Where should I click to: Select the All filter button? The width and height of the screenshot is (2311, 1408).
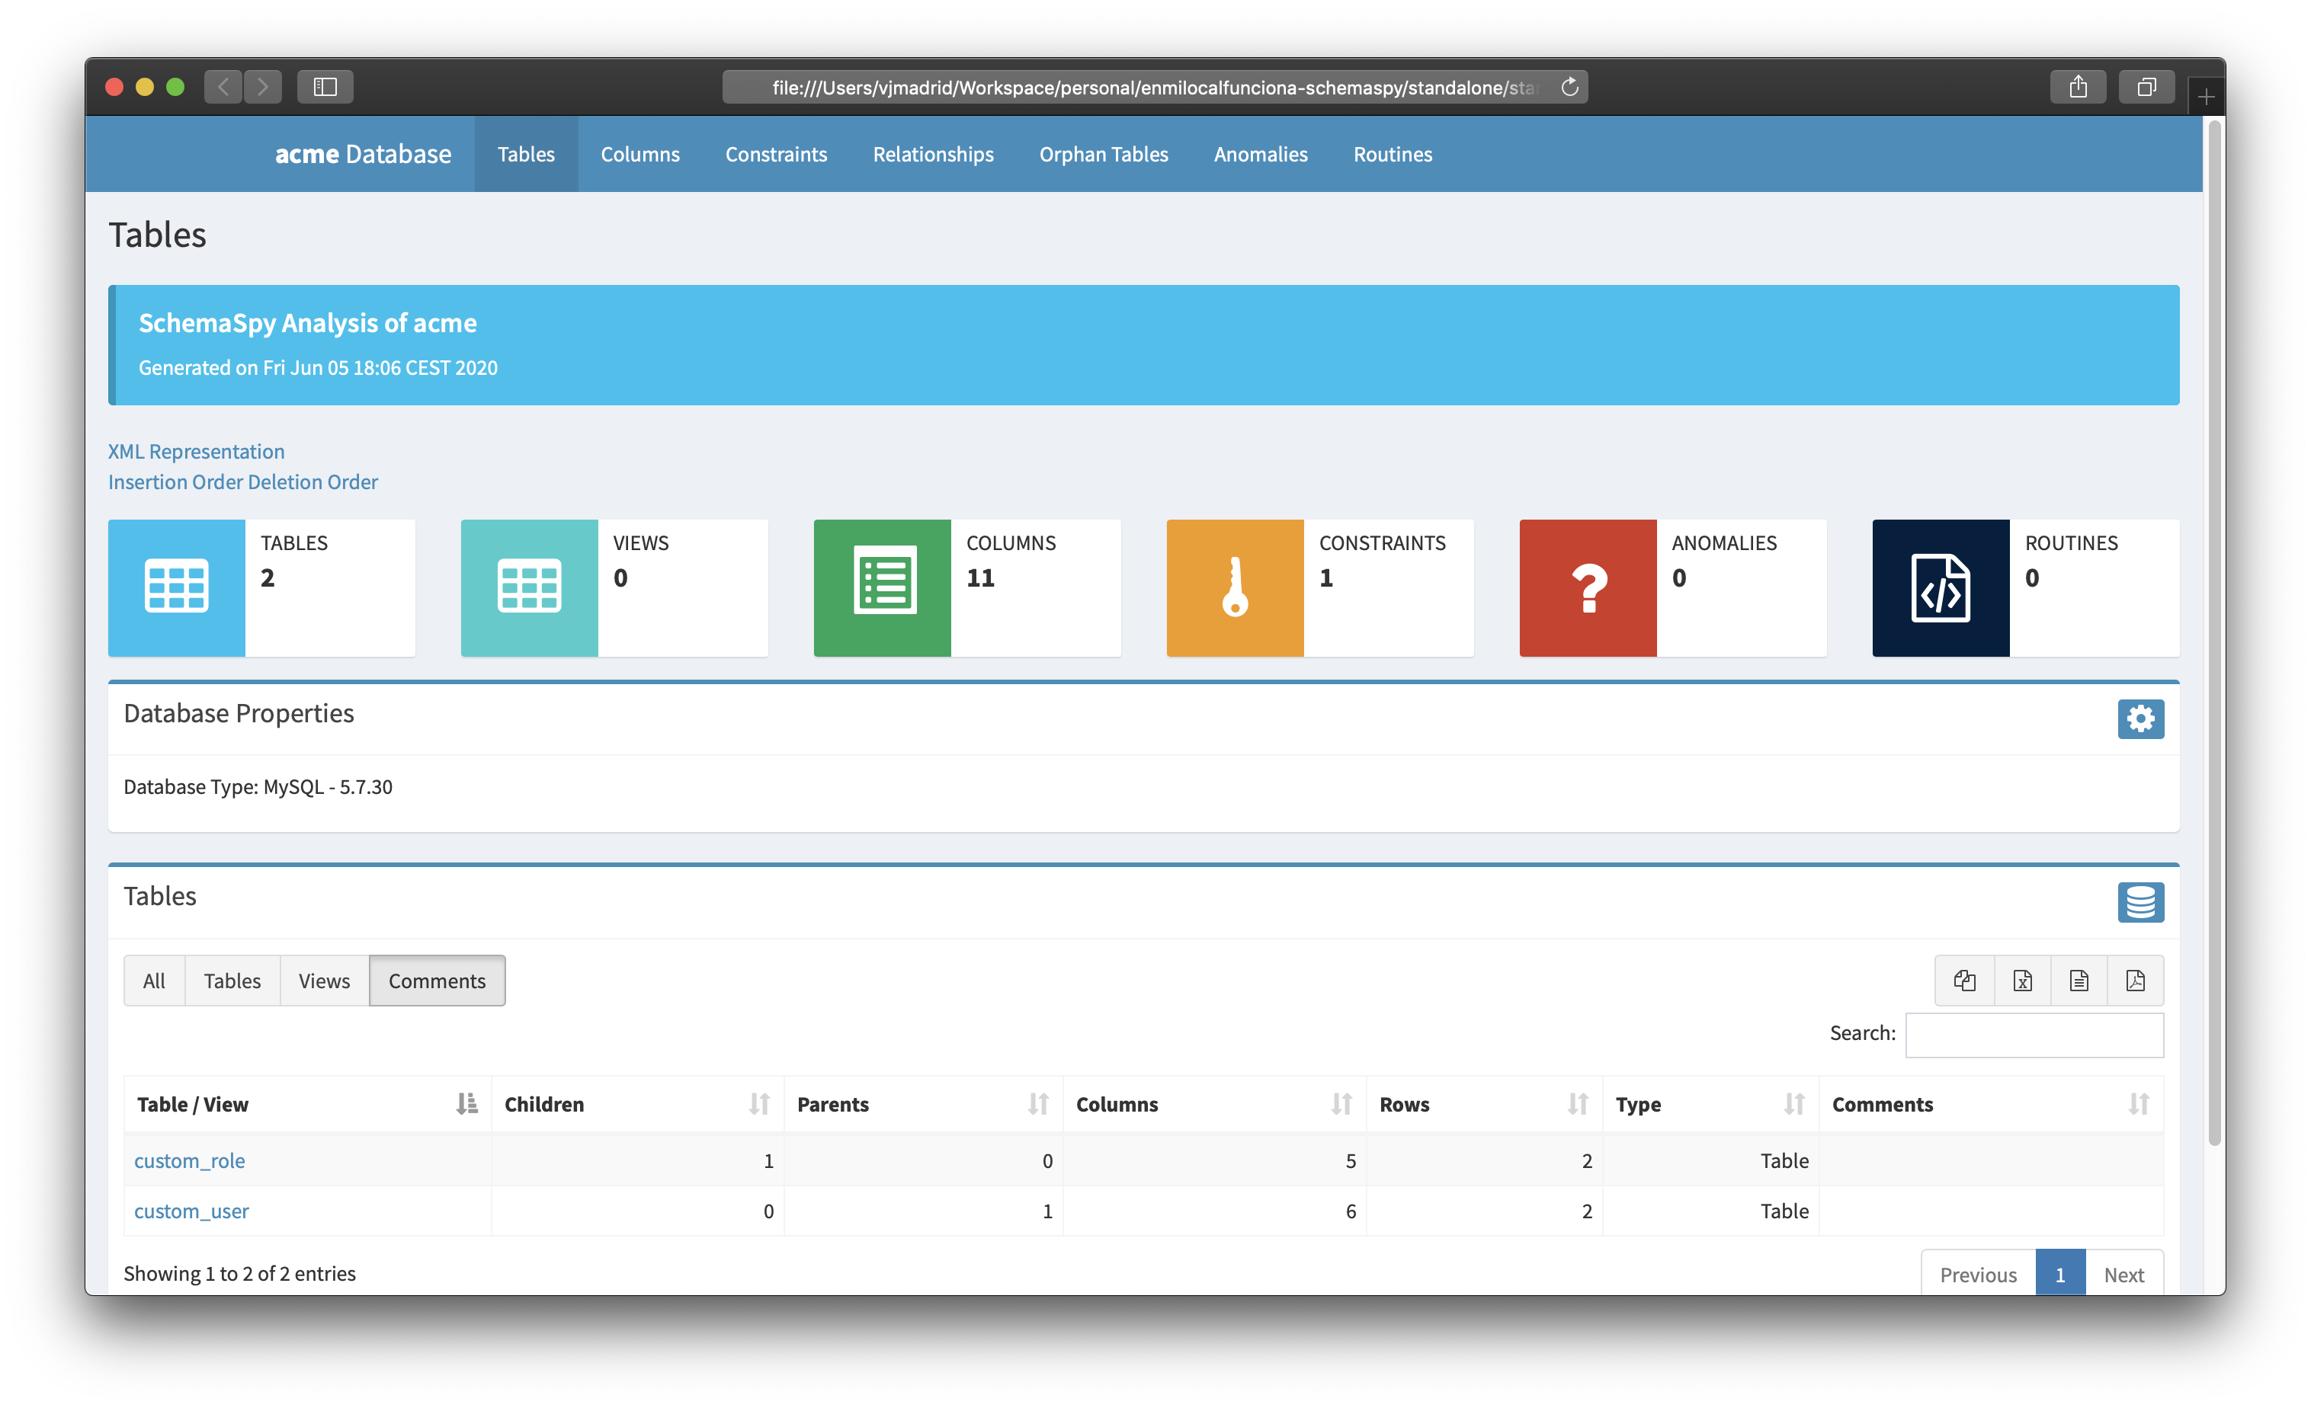[x=154, y=981]
